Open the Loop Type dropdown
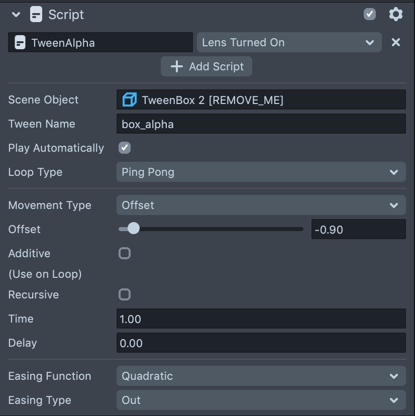The width and height of the screenshot is (415, 416). coord(261,172)
